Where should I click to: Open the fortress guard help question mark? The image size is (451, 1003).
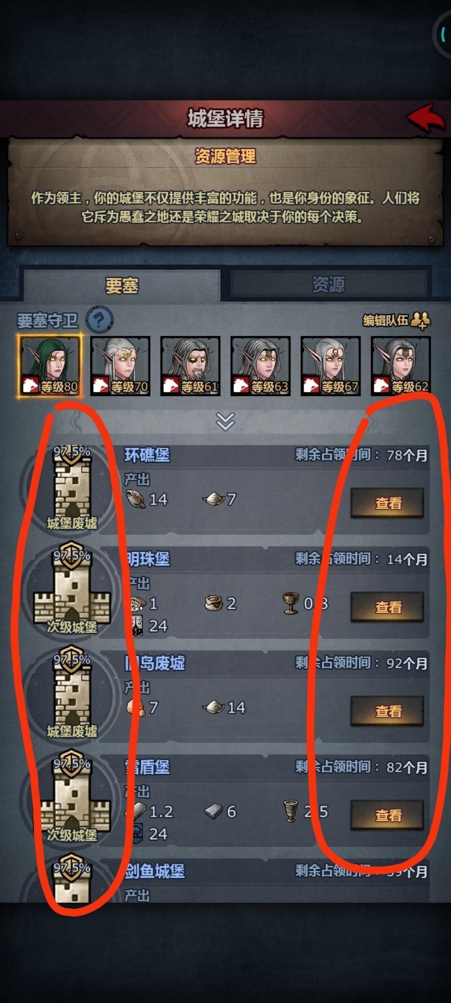(x=99, y=320)
